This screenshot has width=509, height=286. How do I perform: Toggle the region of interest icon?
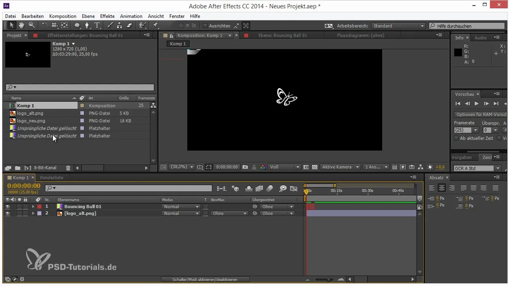point(306,167)
